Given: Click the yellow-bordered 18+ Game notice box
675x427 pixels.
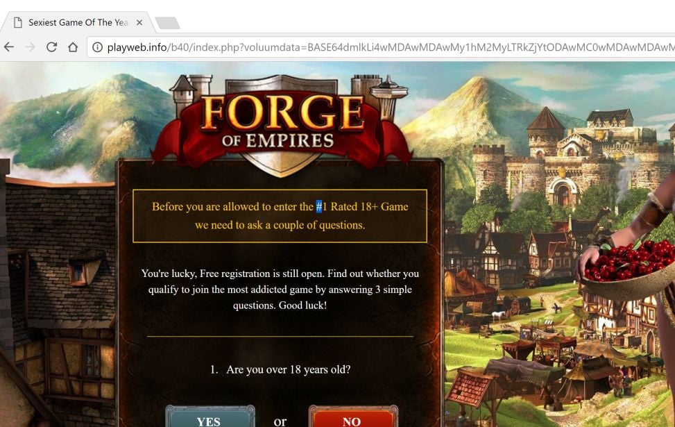Looking at the screenshot, I should pos(280,216).
